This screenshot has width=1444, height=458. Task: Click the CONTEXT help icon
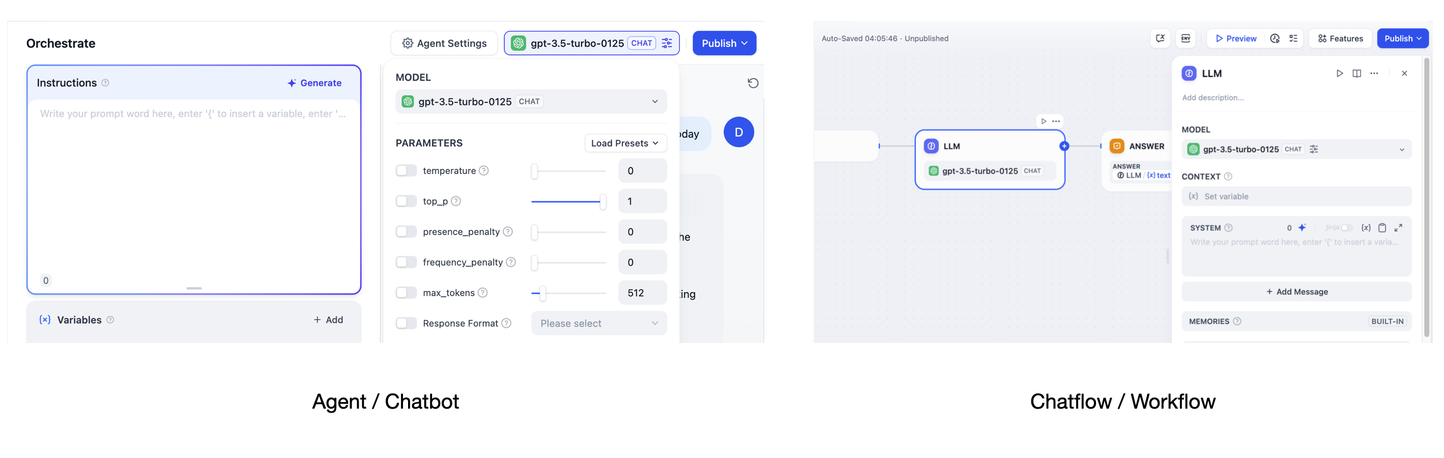point(1228,177)
